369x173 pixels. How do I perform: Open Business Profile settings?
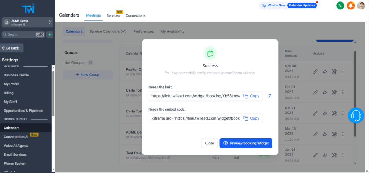[17, 75]
